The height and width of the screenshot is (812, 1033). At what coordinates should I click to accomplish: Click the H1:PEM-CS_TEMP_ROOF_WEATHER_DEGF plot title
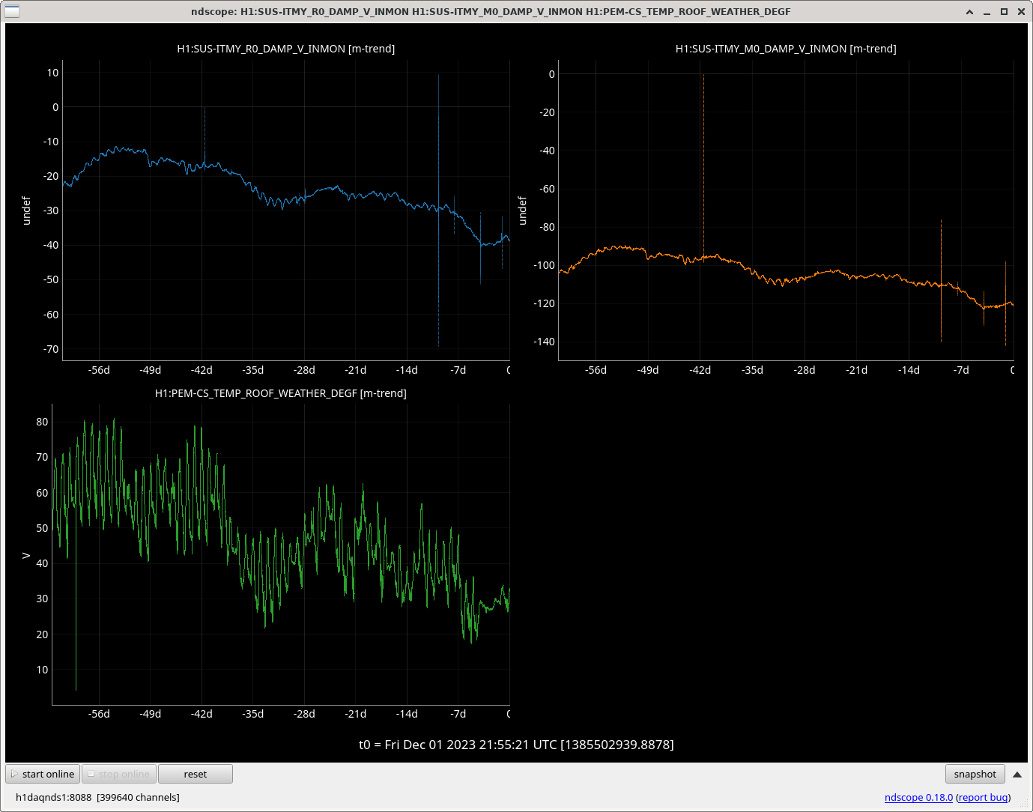coord(281,393)
